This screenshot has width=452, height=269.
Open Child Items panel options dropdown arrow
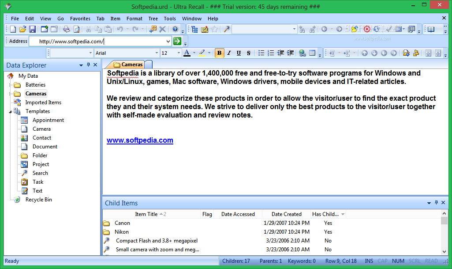coord(429,203)
